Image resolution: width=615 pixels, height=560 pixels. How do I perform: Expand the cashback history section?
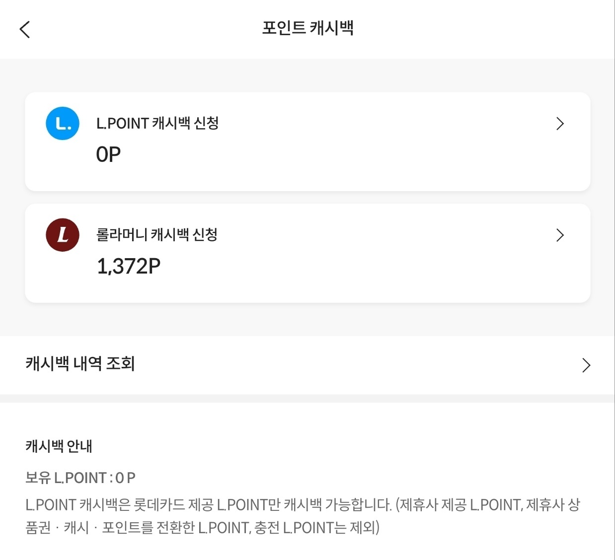(x=307, y=365)
